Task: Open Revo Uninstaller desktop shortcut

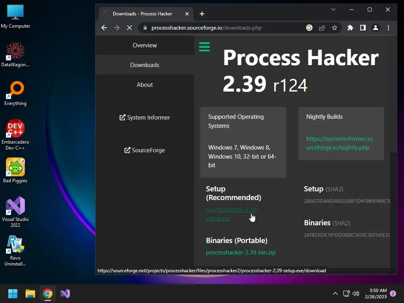Action: click(x=15, y=251)
